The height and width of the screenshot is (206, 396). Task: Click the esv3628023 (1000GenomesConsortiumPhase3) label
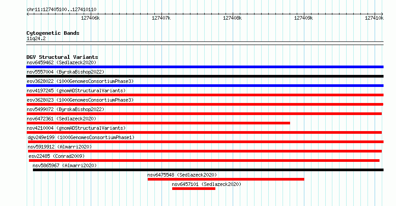tap(80, 100)
